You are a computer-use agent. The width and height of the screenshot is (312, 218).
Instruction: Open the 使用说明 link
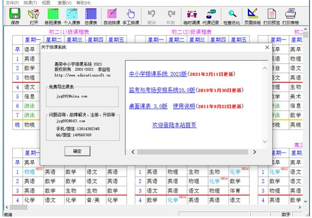[x=184, y=106]
